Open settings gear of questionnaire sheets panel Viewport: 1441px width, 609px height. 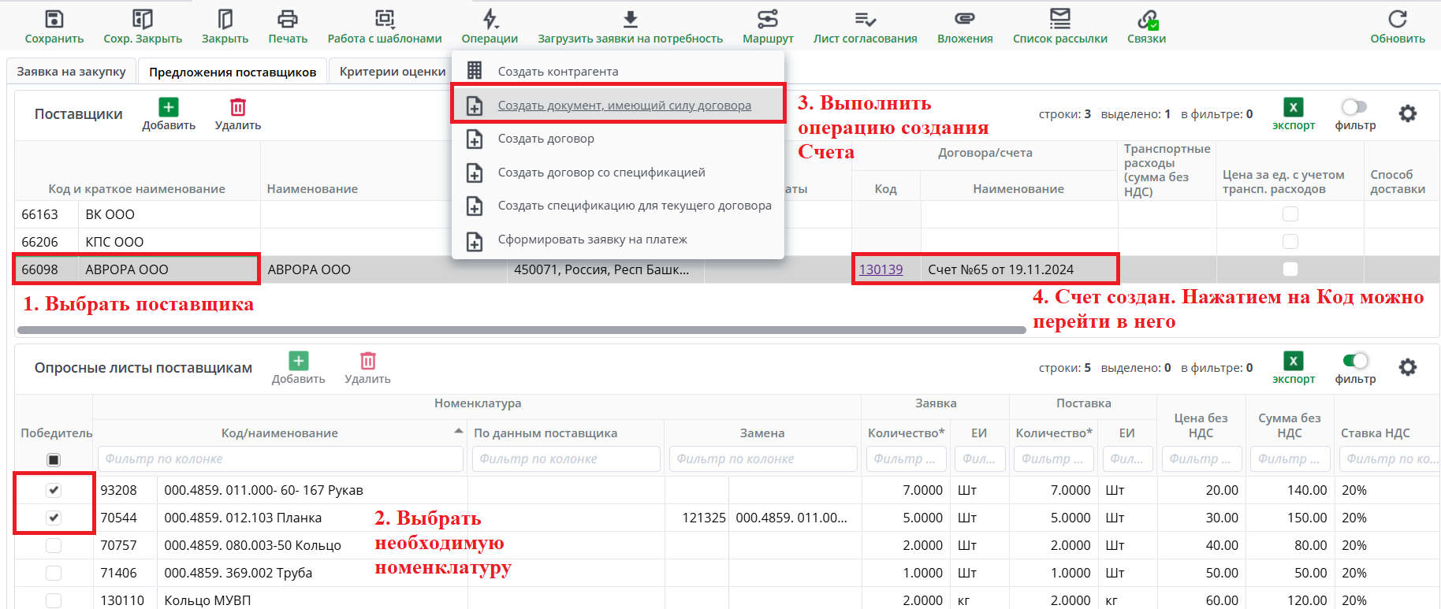1407,367
